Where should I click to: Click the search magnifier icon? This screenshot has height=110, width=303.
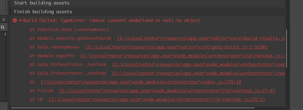point(3,27)
